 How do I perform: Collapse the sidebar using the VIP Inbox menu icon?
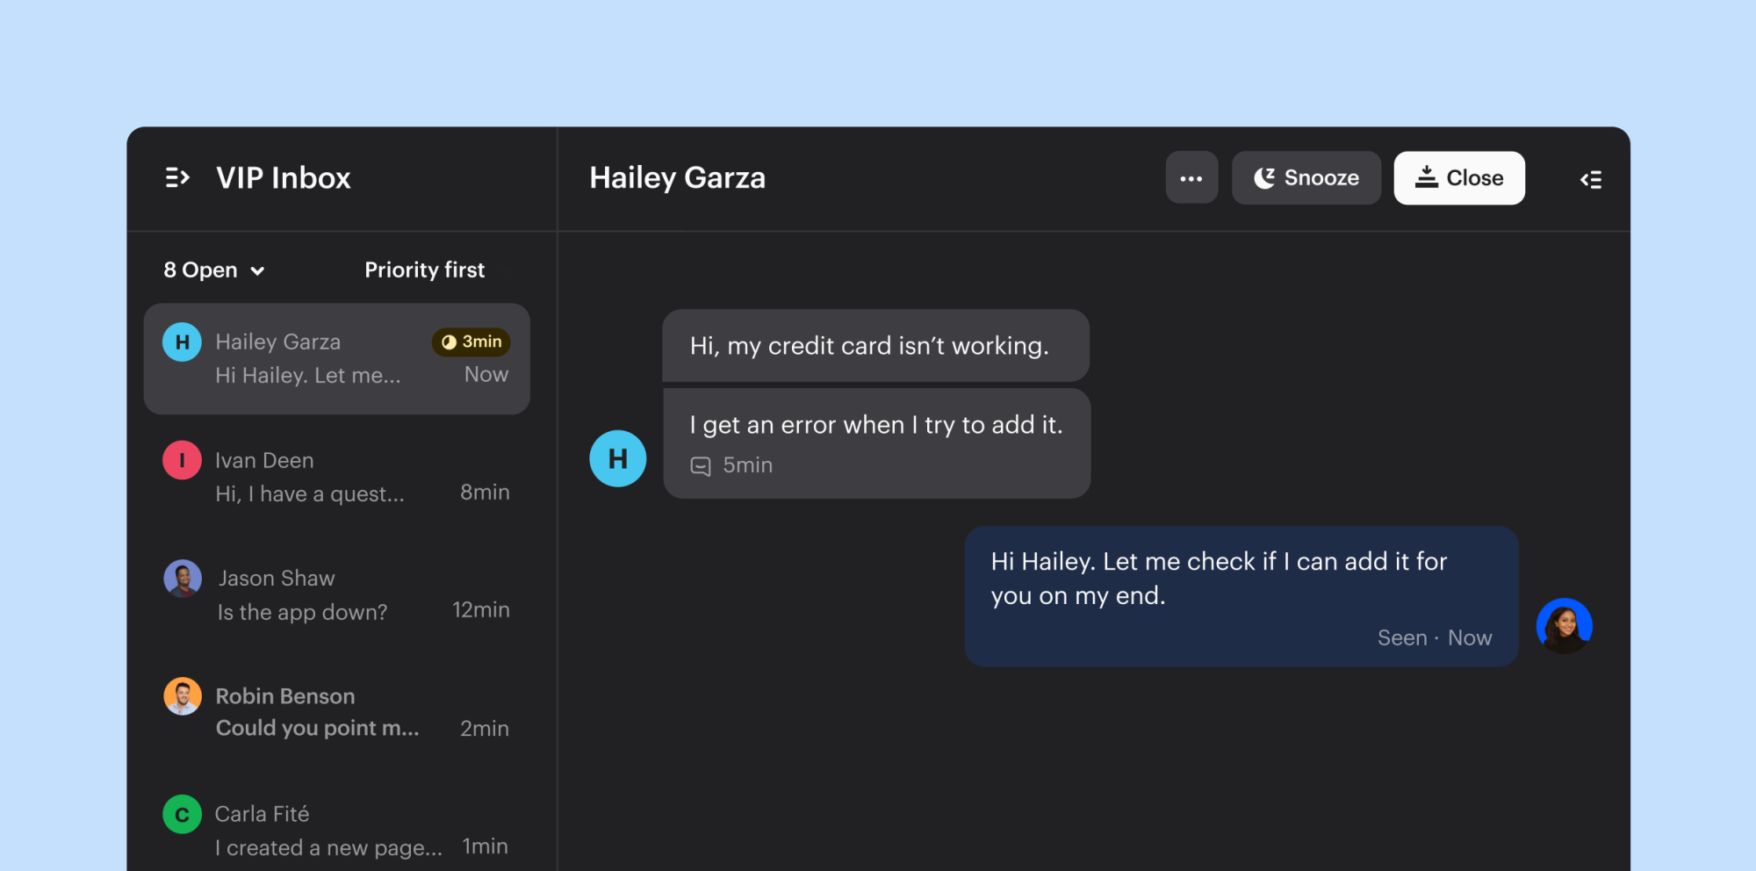tap(177, 178)
